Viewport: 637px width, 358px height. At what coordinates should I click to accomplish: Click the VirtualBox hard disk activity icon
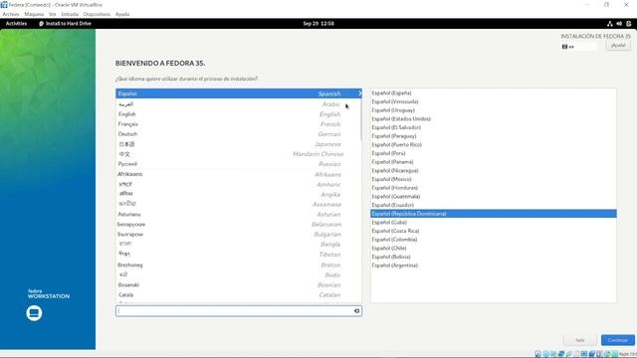[537, 354]
